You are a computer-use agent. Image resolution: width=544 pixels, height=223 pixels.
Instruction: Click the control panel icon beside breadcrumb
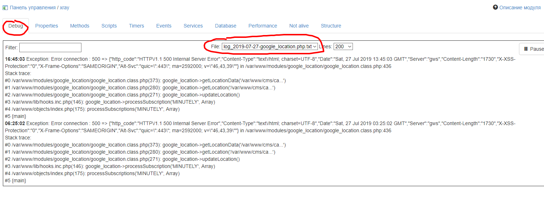point(5,8)
